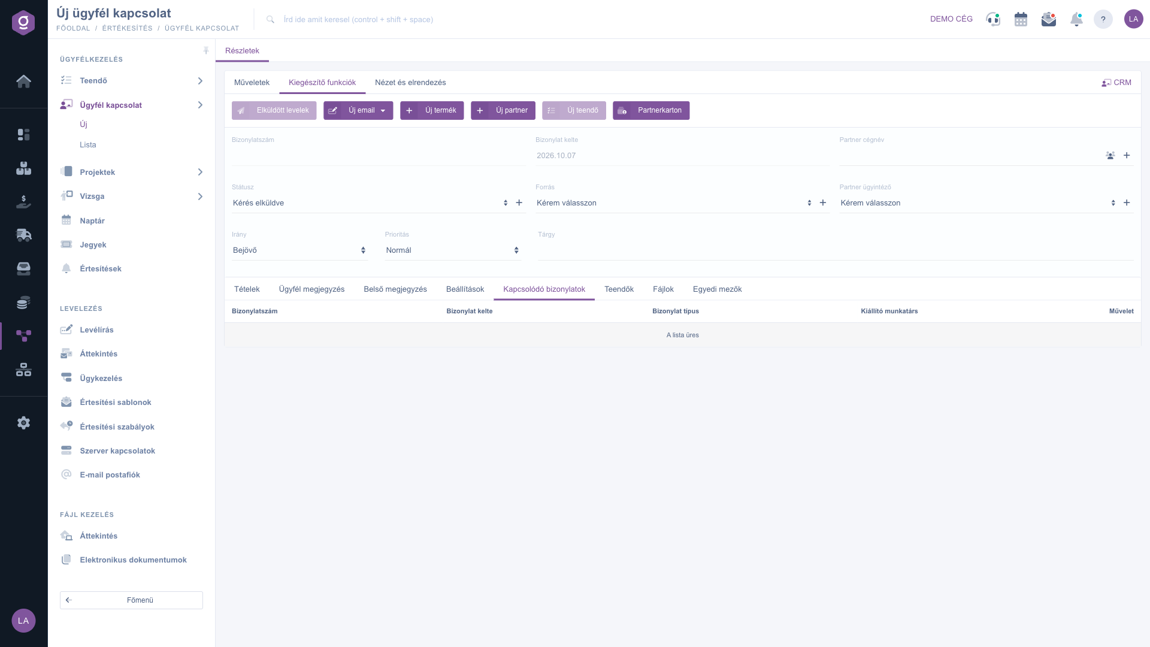The height and width of the screenshot is (647, 1150).
Task: Open the delivery truck module icon
Action: tap(23, 235)
